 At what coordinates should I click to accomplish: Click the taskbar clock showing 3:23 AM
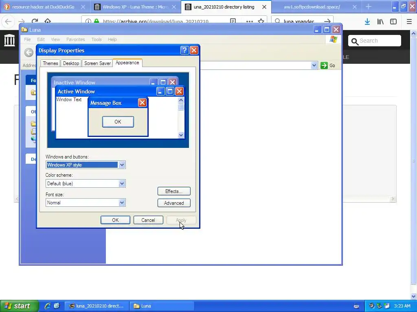[x=402, y=306]
